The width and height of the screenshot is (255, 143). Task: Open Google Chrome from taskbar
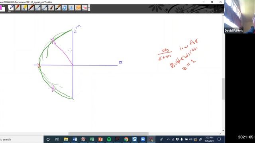126,139
